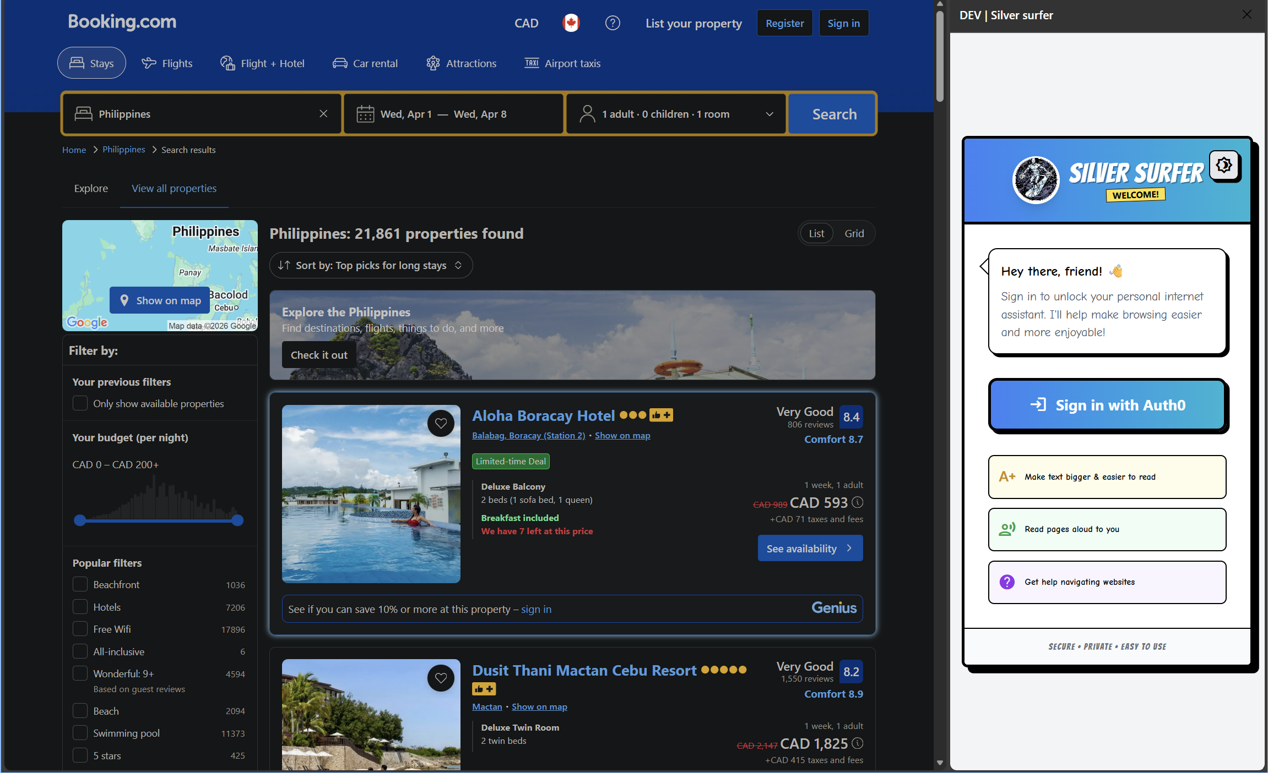Open the help question mark icon
Screen dimensions: 1268x773
[x=613, y=23]
